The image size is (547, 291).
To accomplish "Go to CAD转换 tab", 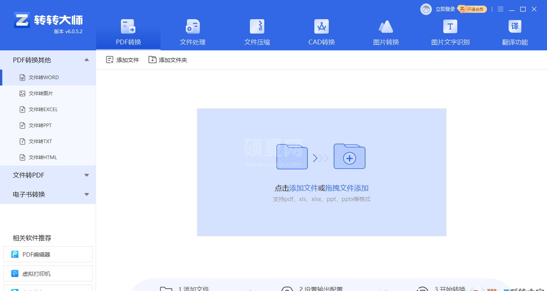I will (322, 33).
